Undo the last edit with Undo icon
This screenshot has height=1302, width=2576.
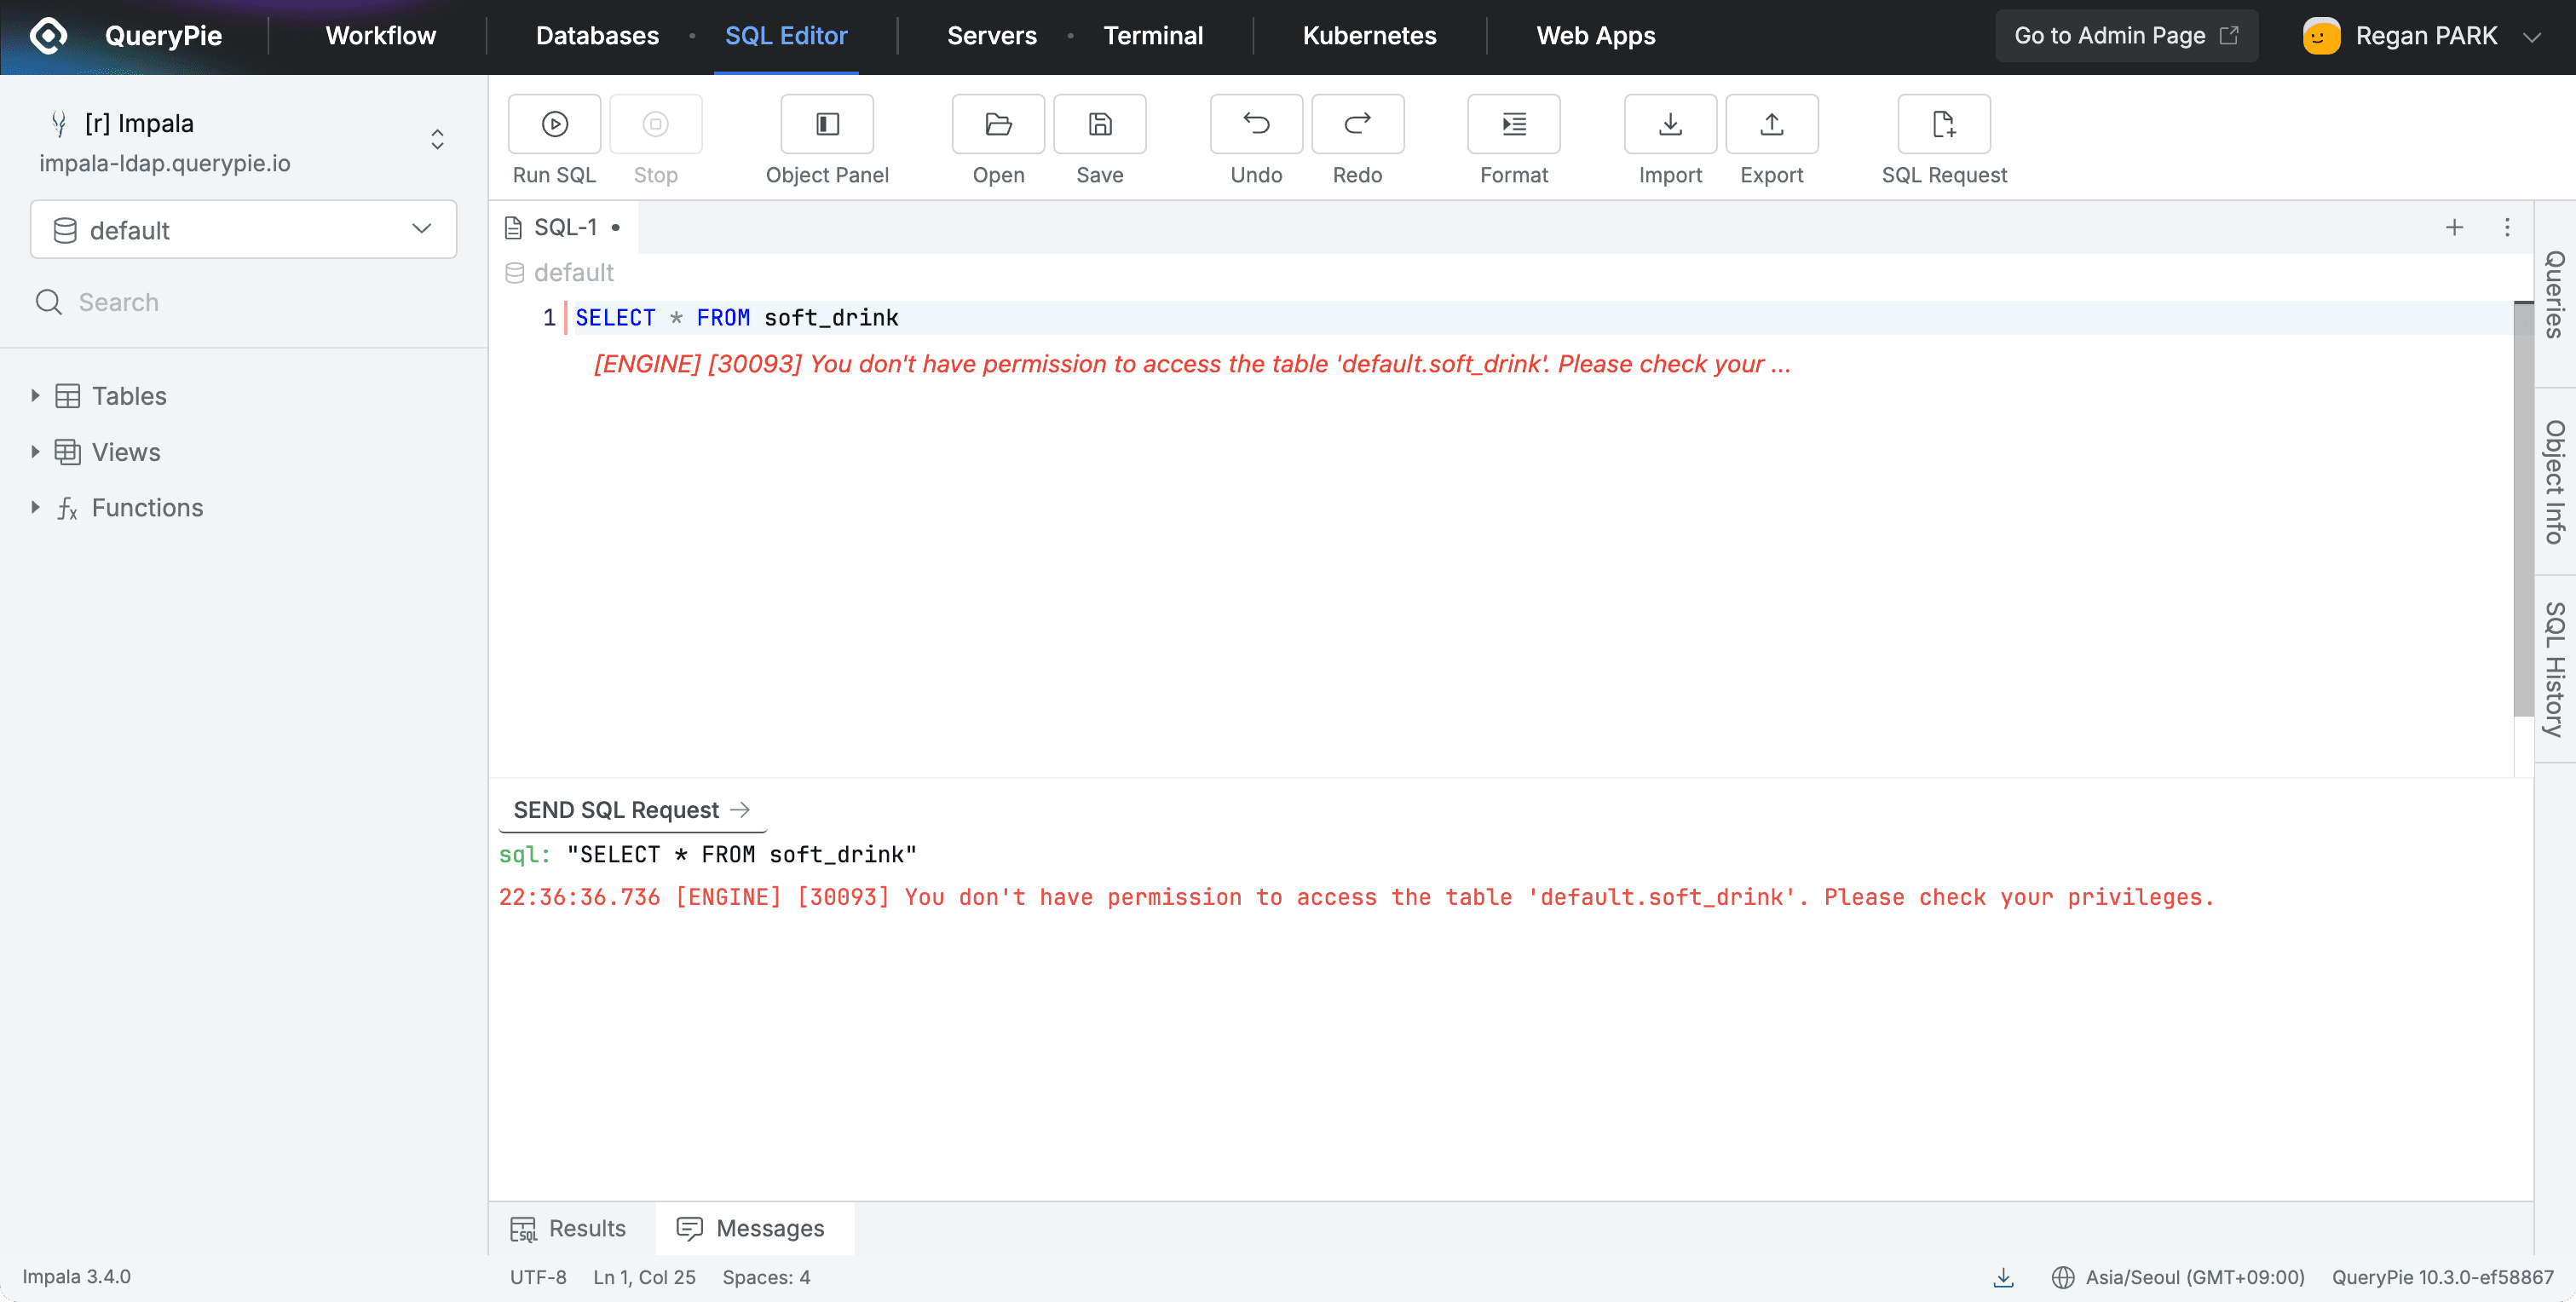tap(1255, 124)
